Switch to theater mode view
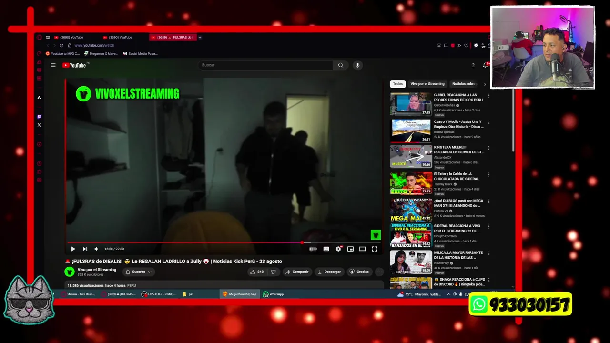The width and height of the screenshot is (610, 343). pyautogui.click(x=362, y=249)
